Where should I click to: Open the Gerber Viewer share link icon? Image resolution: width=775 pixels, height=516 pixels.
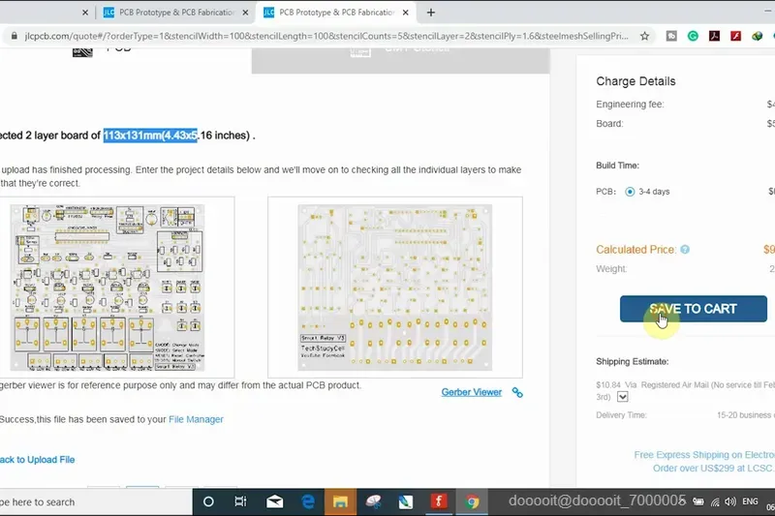[x=517, y=392]
